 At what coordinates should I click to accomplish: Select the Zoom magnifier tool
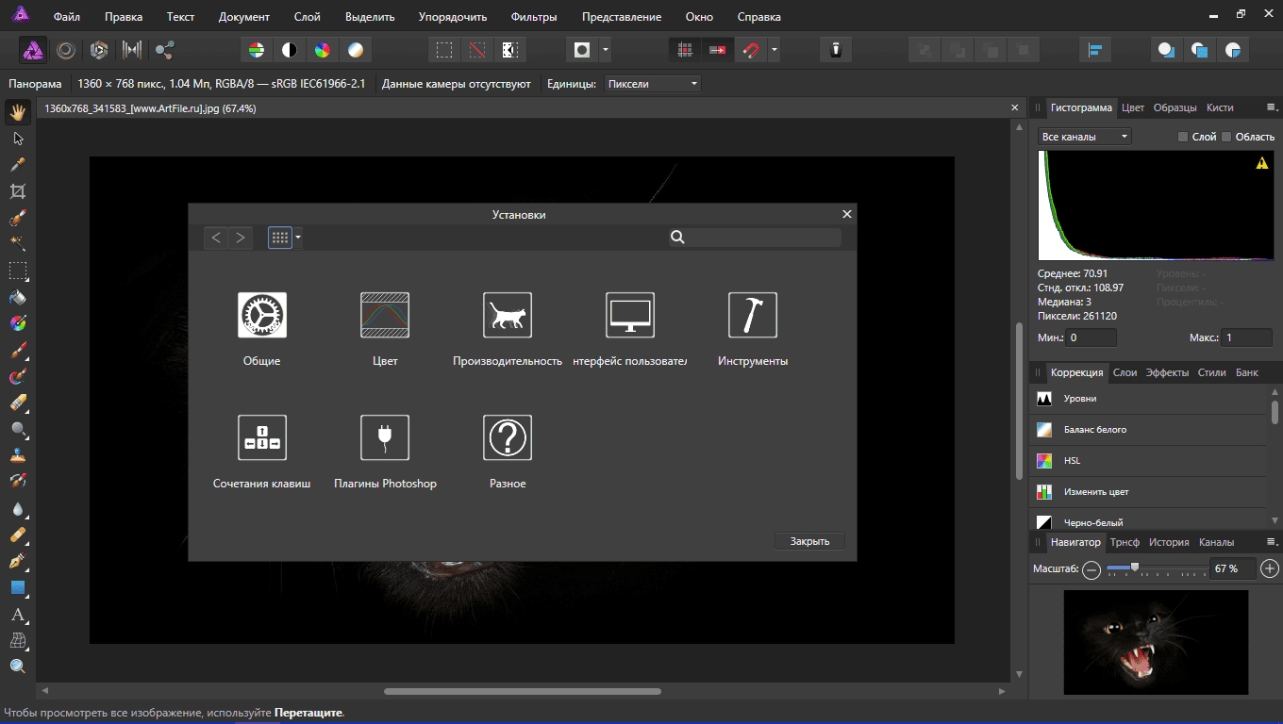17,667
